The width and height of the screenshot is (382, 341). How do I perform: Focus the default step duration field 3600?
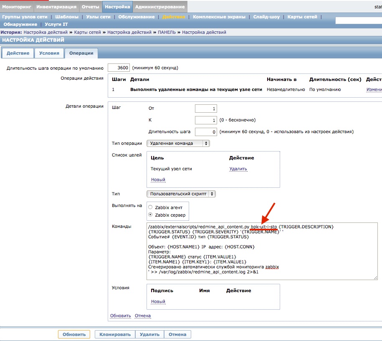pos(119,68)
